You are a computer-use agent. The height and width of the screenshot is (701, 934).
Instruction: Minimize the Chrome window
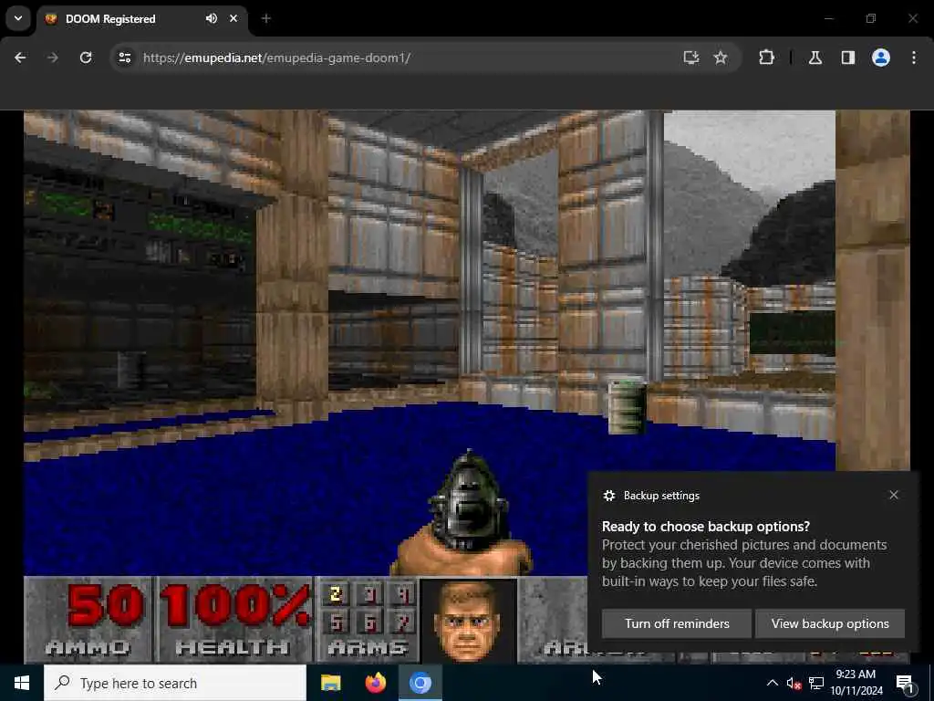(828, 18)
